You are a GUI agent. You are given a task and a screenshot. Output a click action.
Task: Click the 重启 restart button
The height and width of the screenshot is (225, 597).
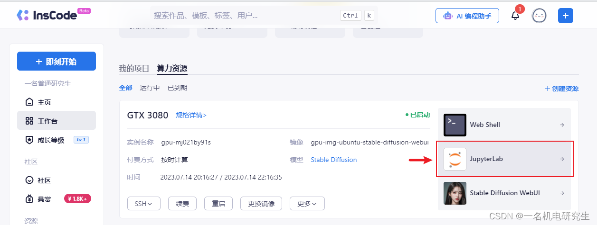(x=218, y=204)
